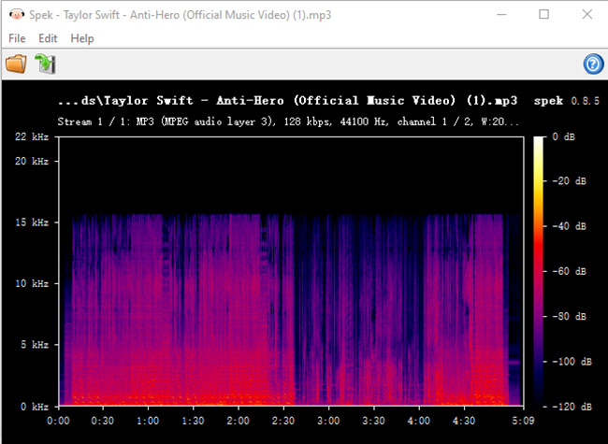Click the 3:00 time axis label
This screenshot has height=444, width=608.
click(x=328, y=421)
